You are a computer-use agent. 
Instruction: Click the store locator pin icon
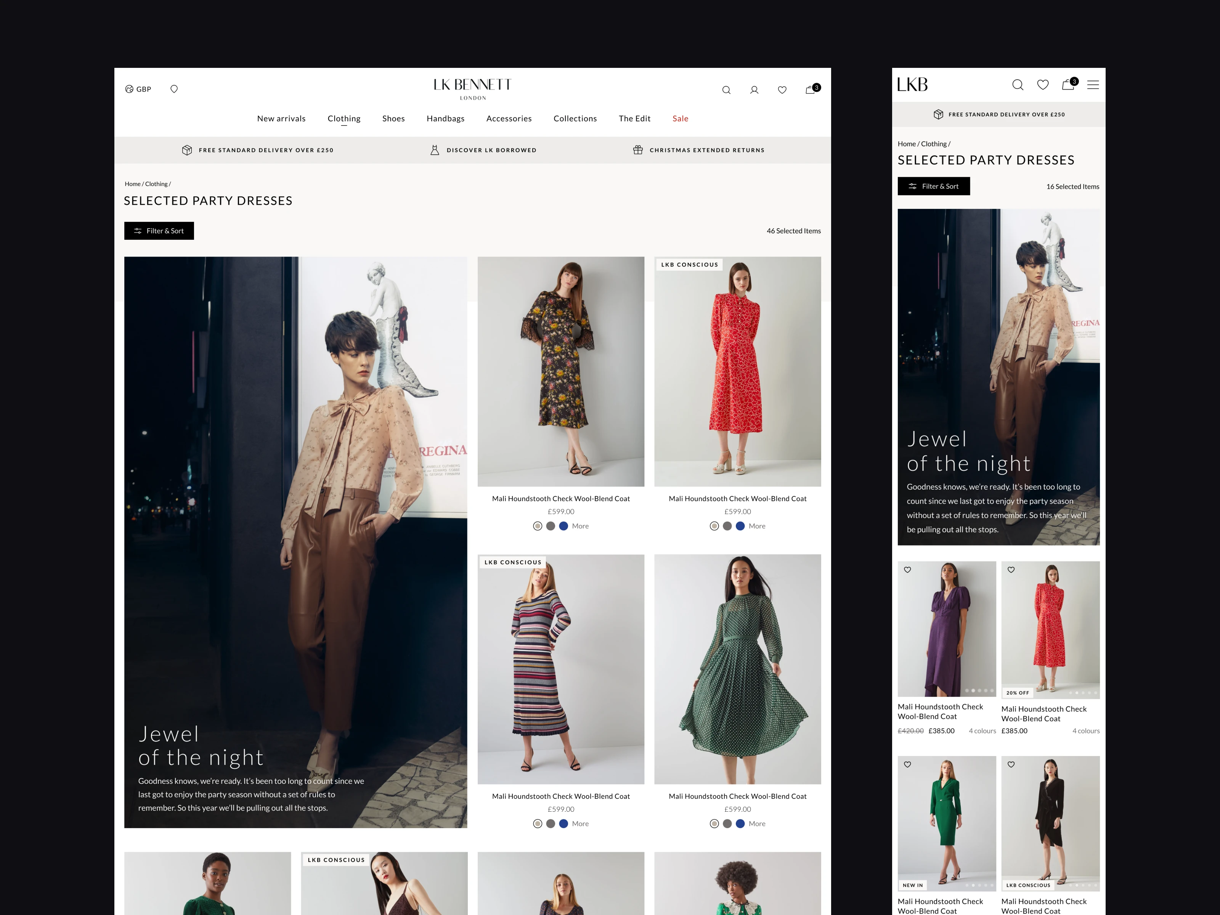174,89
